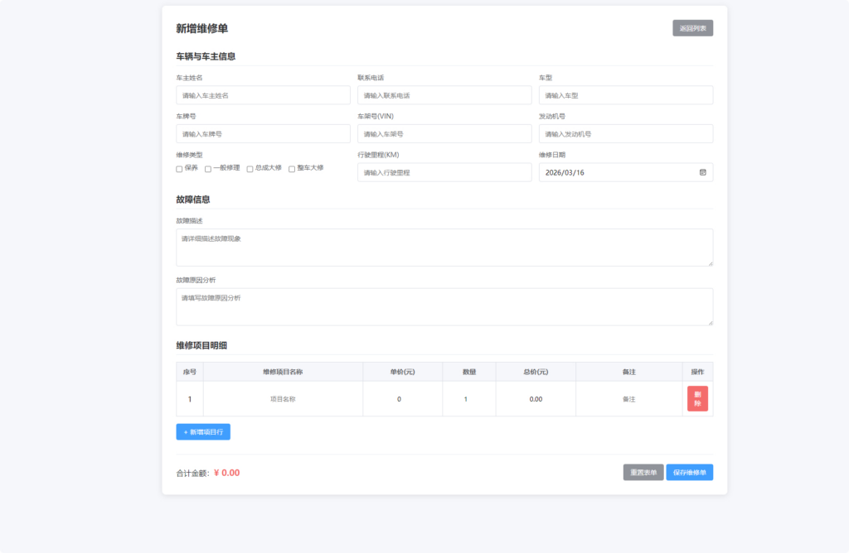Focus the 联系电话 phone number field
This screenshot has height=553, width=849.
pos(444,95)
